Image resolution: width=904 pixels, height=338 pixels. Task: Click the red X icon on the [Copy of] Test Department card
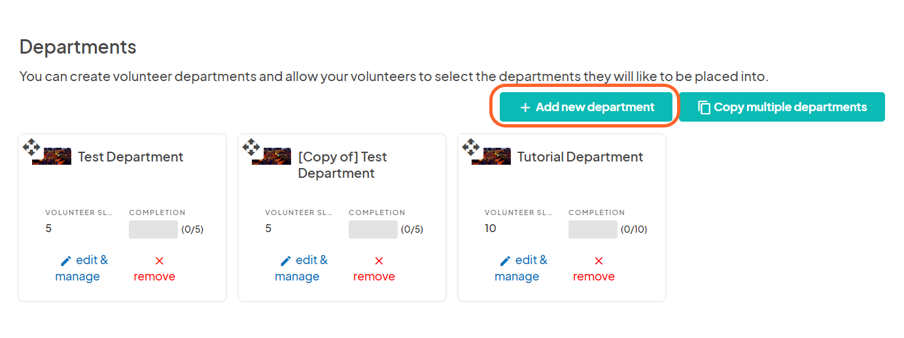pos(379,261)
